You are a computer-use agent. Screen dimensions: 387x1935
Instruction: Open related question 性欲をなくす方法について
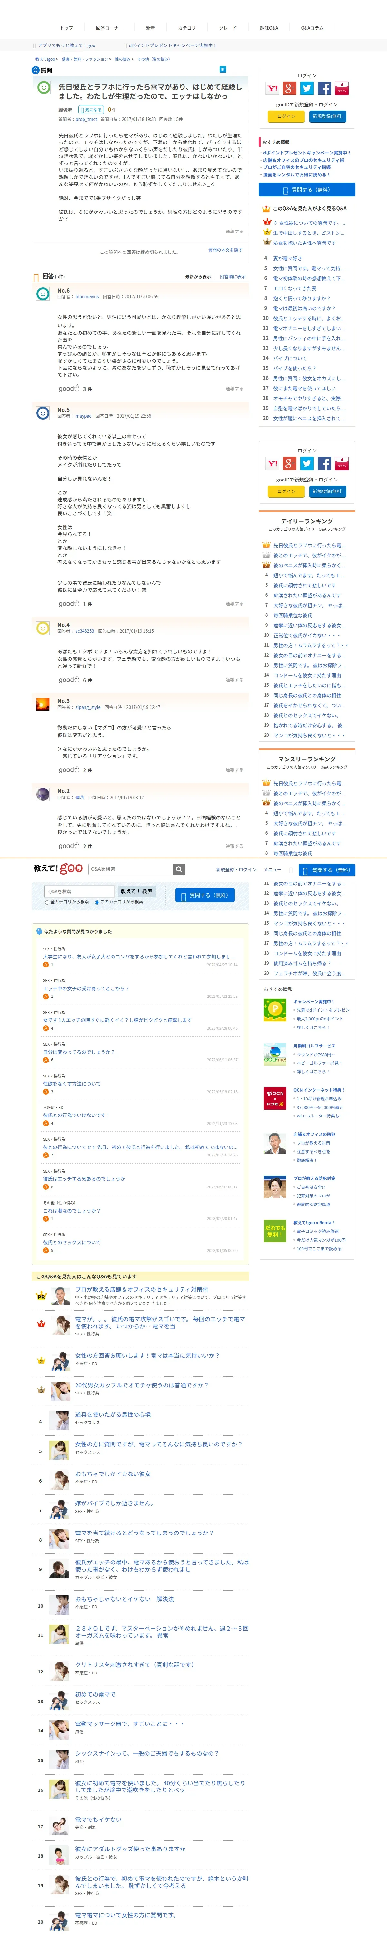pos(71,1084)
